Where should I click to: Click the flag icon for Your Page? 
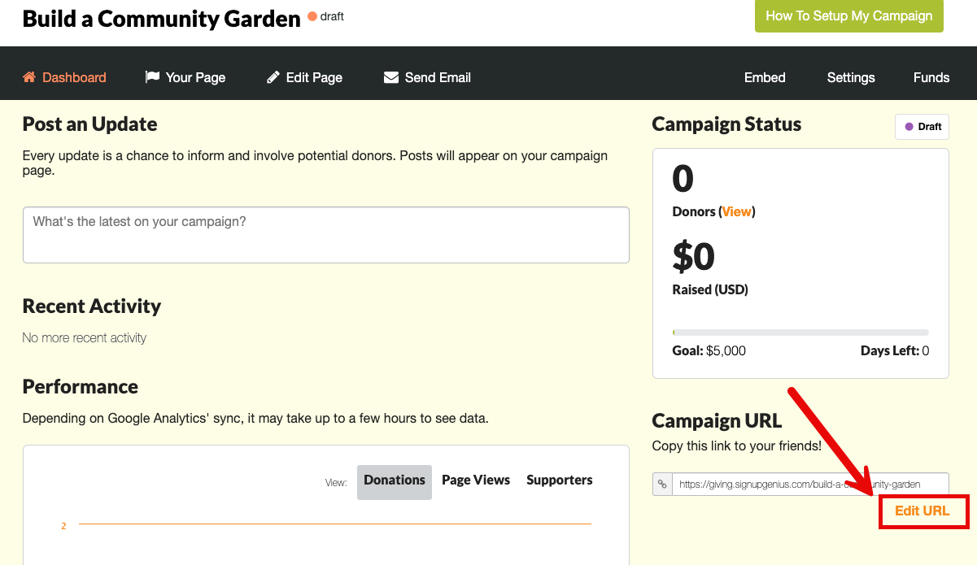point(152,77)
